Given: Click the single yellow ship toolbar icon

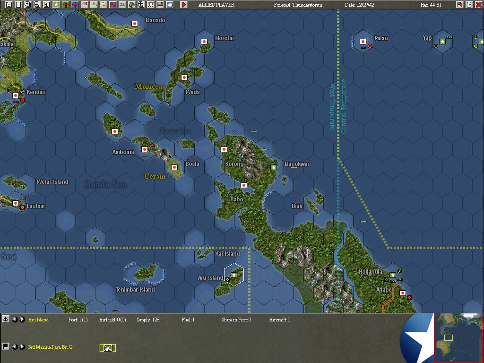Looking at the screenshot, I should pyautogui.click(x=94, y=5).
